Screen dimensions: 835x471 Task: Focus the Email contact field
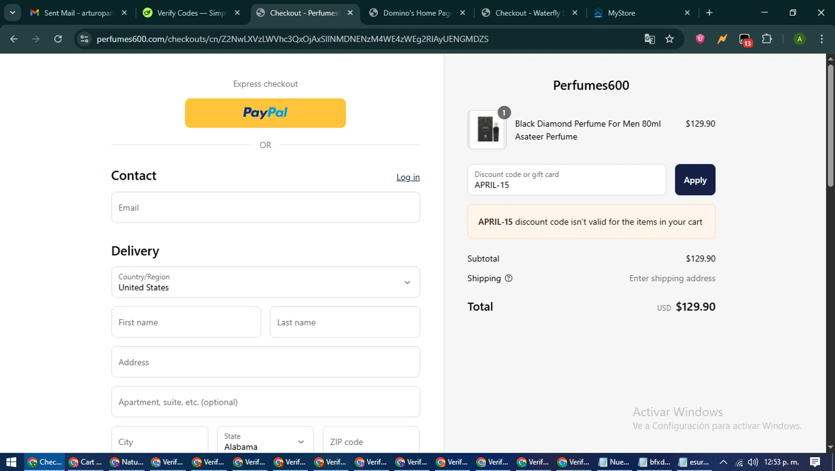pyautogui.click(x=266, y=207)
